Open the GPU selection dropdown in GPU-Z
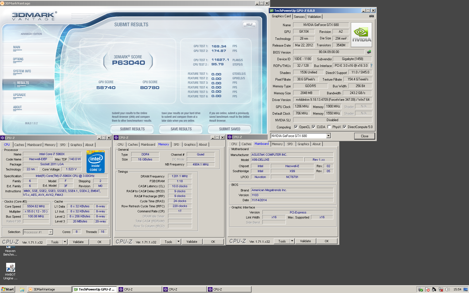Screen dimensions: 469x293 coord(328,136)
